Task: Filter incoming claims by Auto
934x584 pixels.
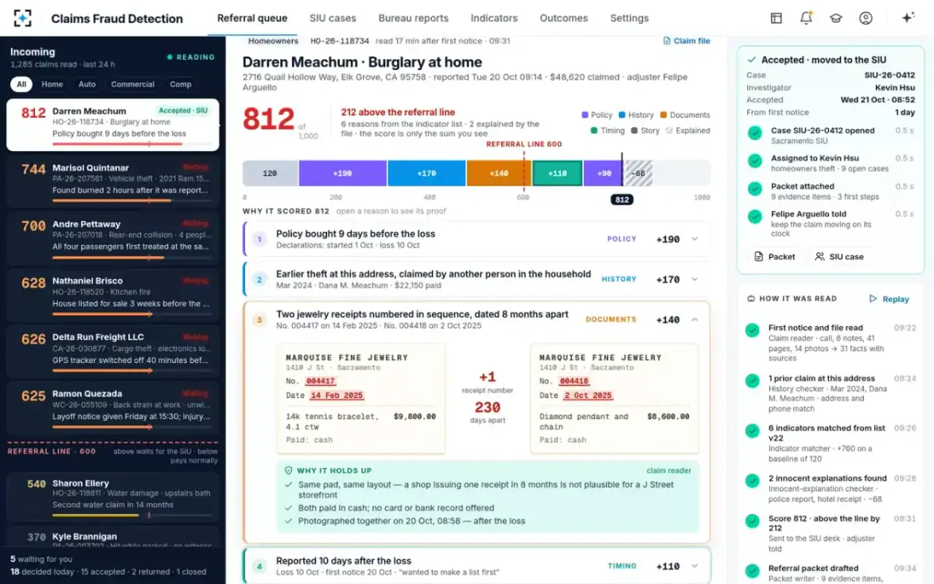Action: click(87, 84)
